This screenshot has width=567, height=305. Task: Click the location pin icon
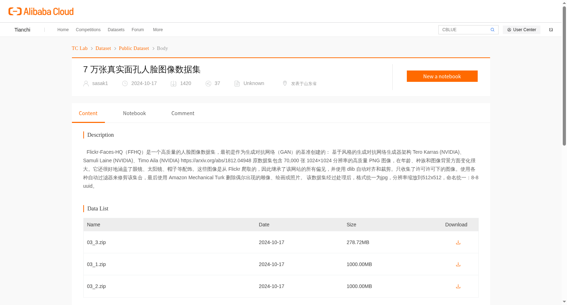coord(285,83)
